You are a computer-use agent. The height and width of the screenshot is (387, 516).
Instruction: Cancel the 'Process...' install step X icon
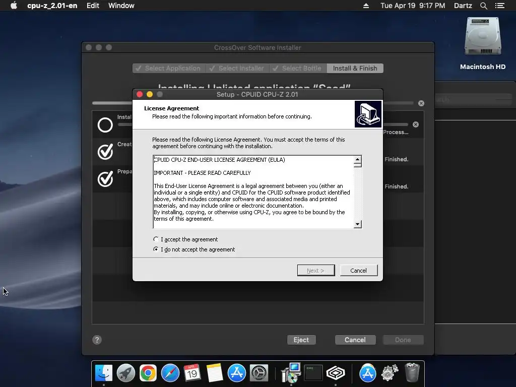pyautogui.click(x=416, y=124)
